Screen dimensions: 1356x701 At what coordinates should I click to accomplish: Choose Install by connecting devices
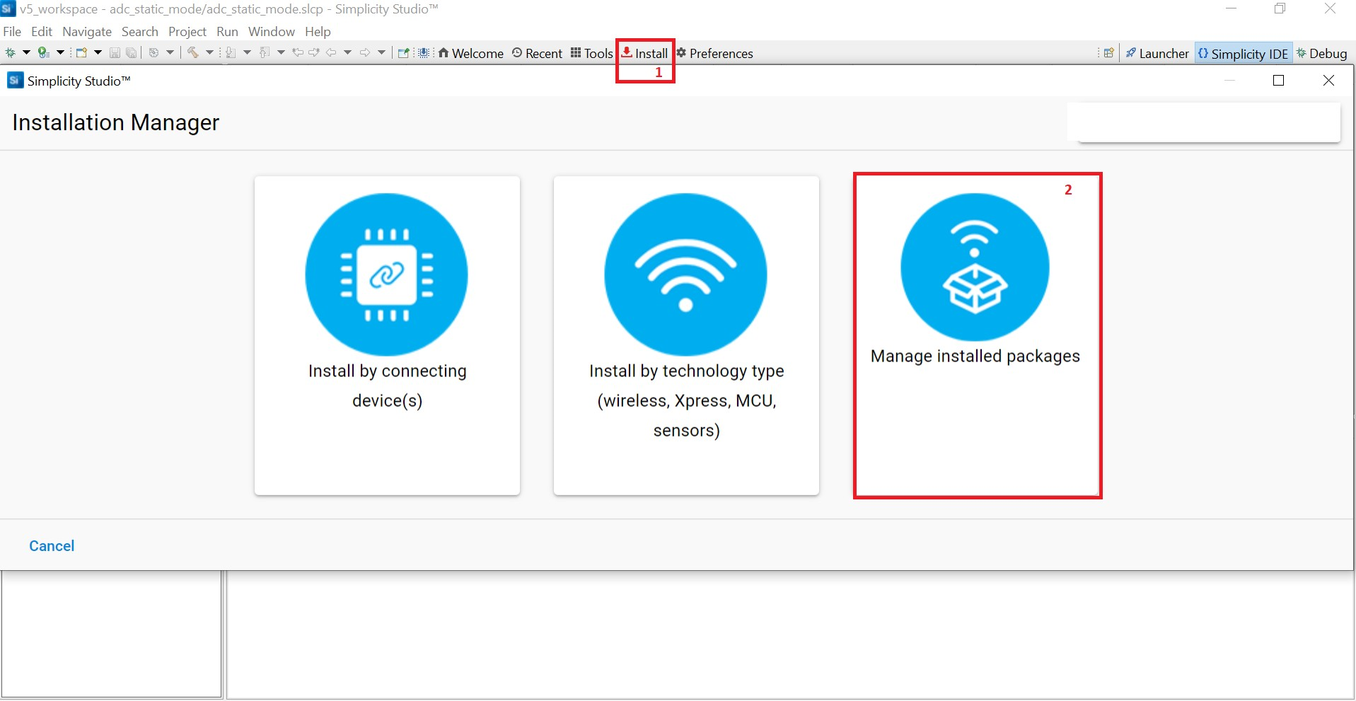(387, 335)
